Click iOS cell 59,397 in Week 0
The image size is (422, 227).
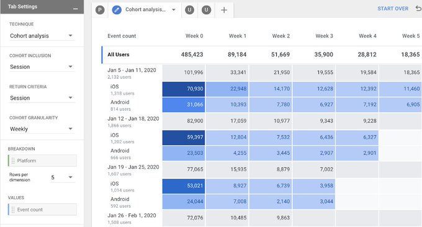[184, 137]
